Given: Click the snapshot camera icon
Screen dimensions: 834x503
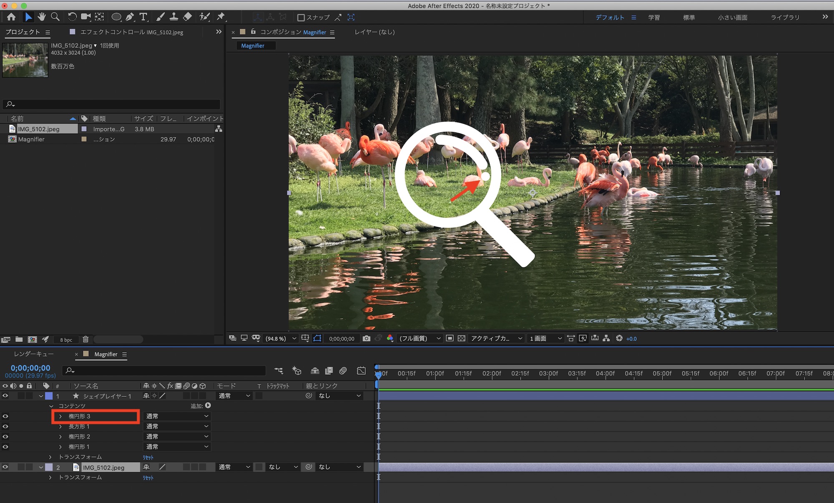Looking at the screenshot, I should pos(366,339).
